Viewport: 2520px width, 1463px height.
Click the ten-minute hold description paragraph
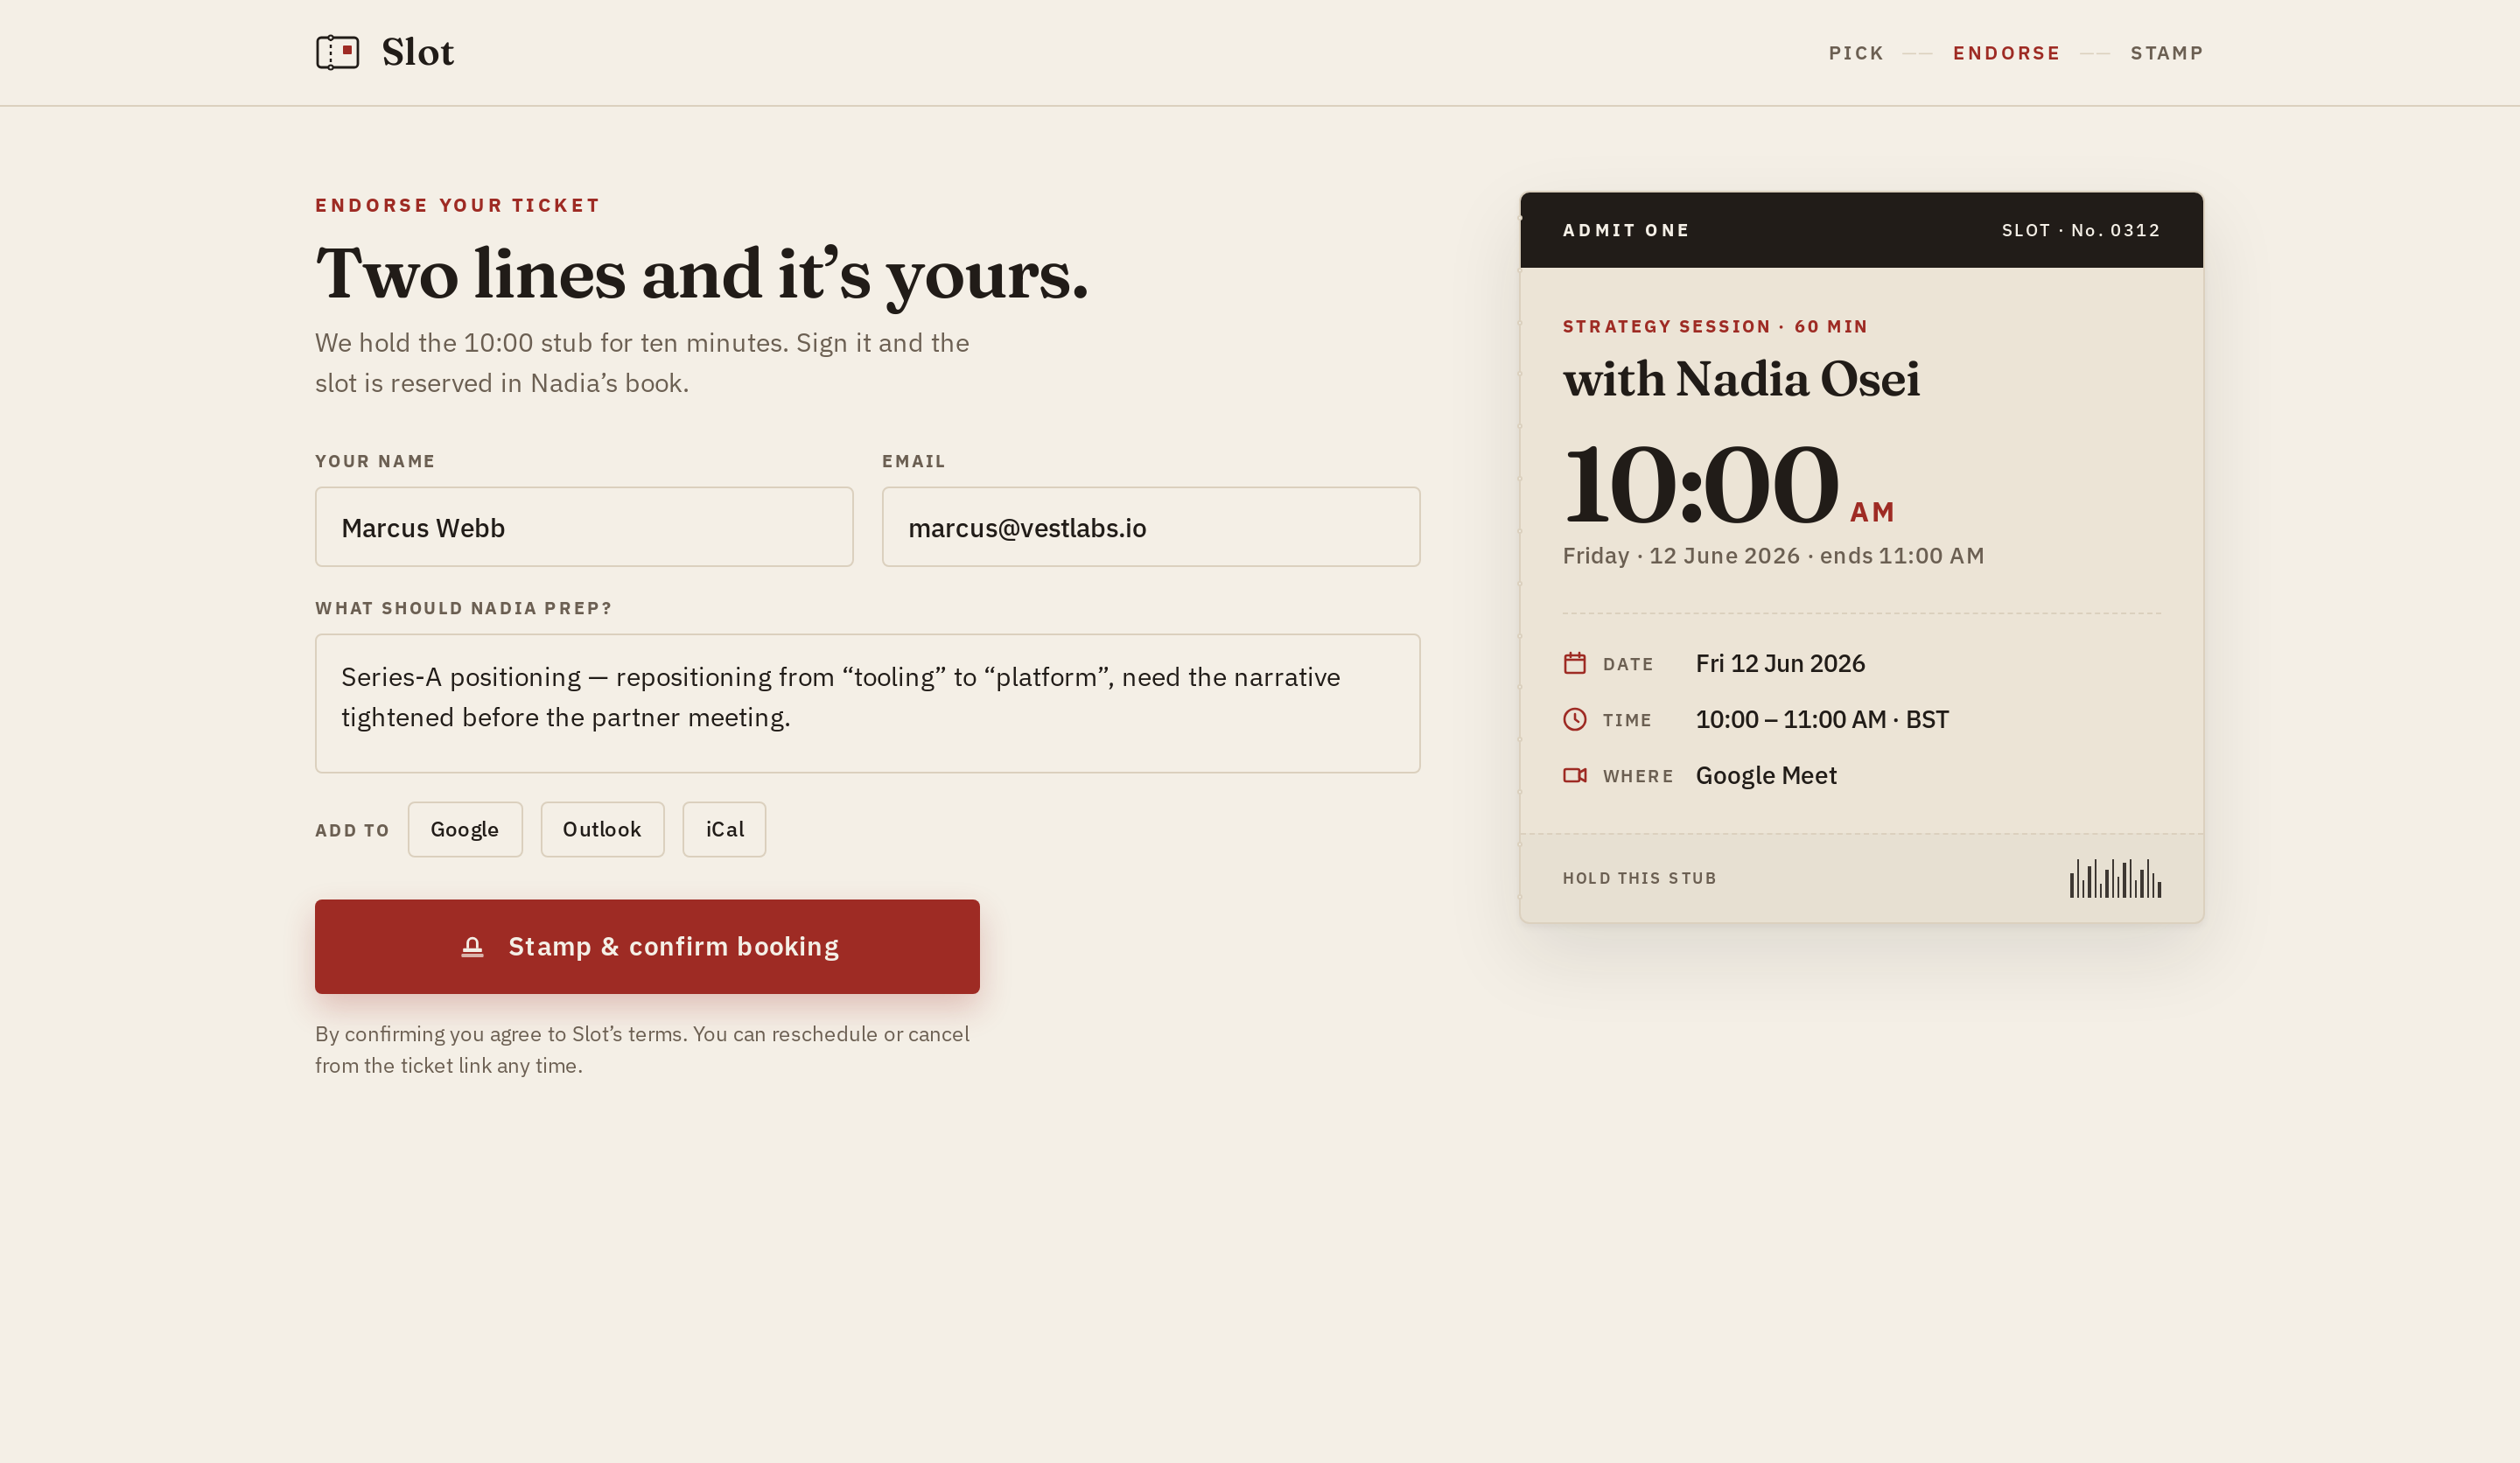[642, 363]
